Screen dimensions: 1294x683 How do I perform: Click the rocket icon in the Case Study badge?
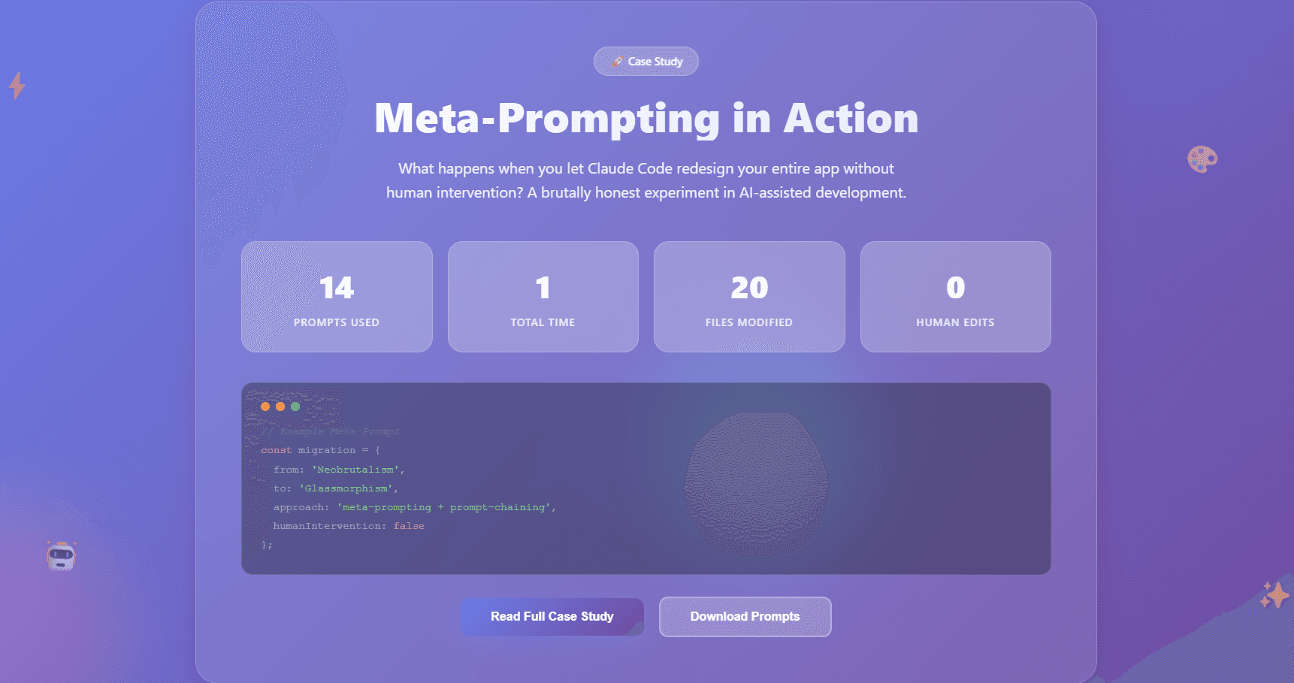click(x=618, y=61)
